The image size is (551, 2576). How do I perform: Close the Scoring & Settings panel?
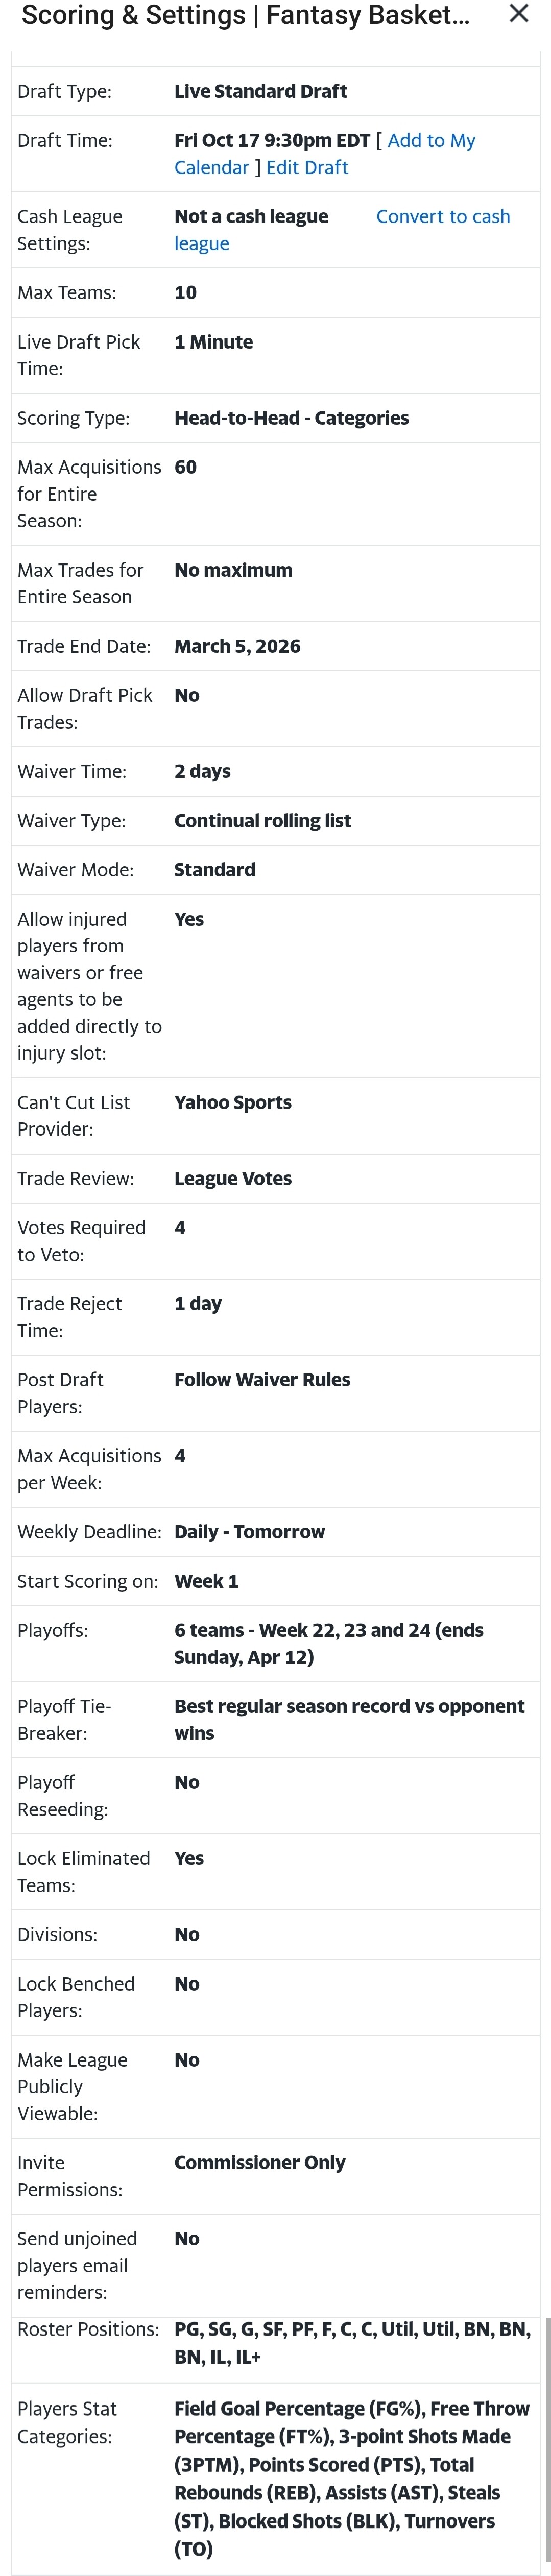click(x=518, y=14)
